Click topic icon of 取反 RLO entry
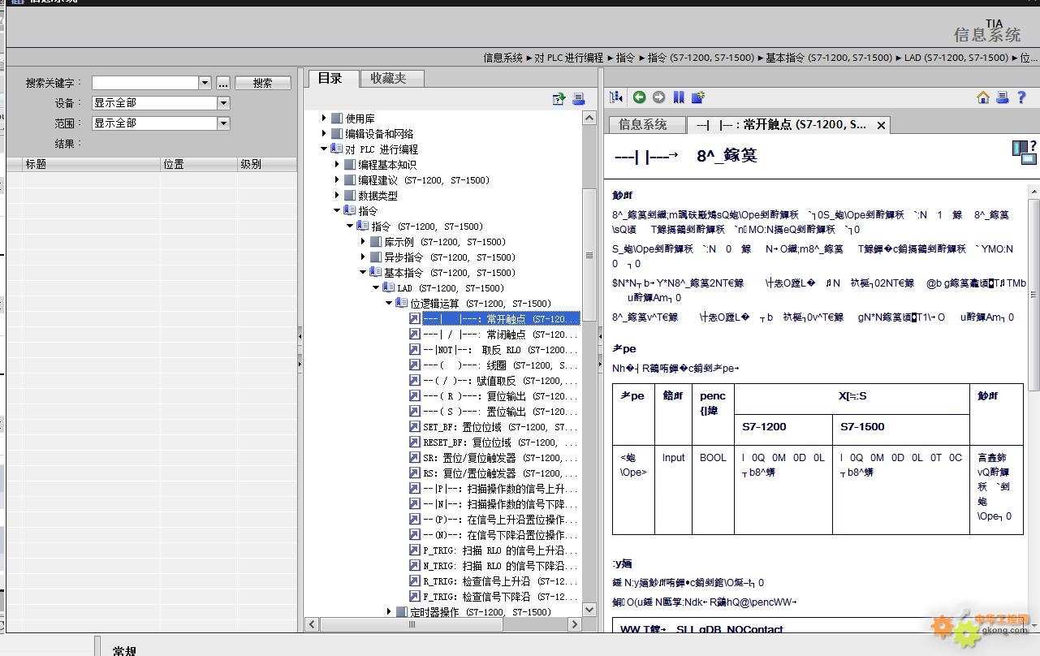 pyautogui.click(x=415, y=350)
